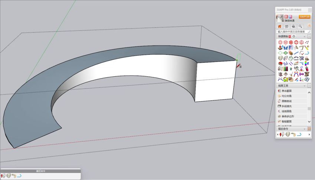Screen dimensions: 315x180
Task: Pop out the quick panel section
Action: coord(309,36)
